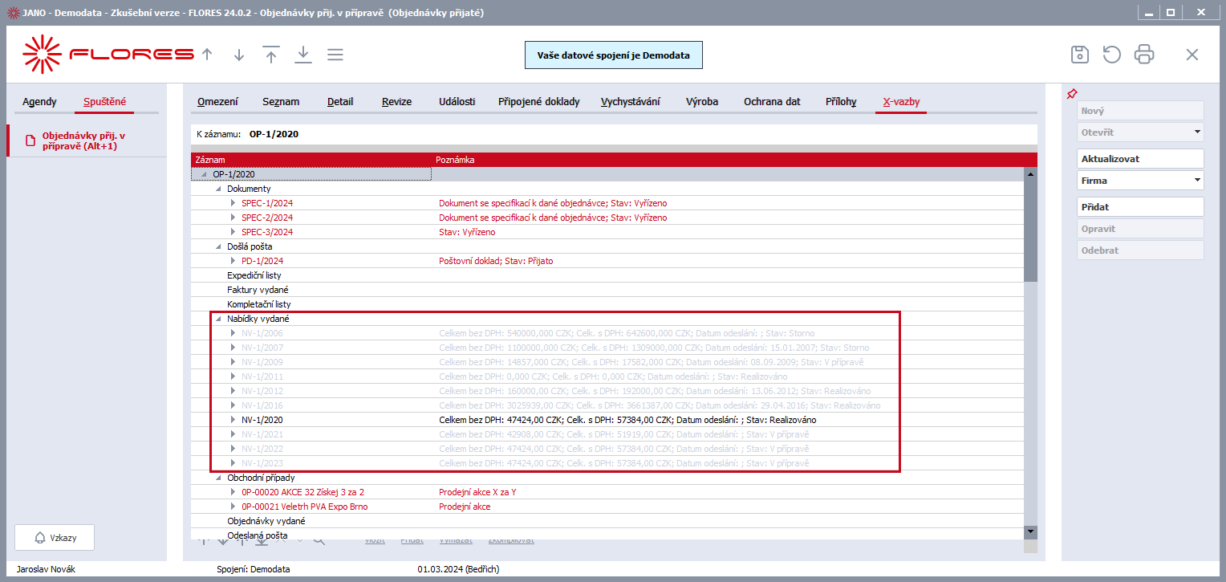
Task: Open the Připojené doklady tab
Action: [538, 102]
